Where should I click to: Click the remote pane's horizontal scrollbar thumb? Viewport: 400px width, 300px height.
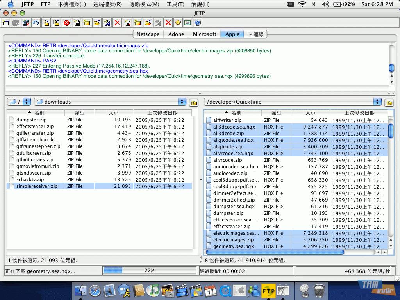coord(275,252)
